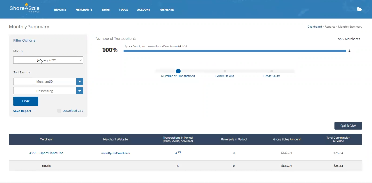Open the folder icon in header
Screen dimensions: 372x183
point(359,9)
